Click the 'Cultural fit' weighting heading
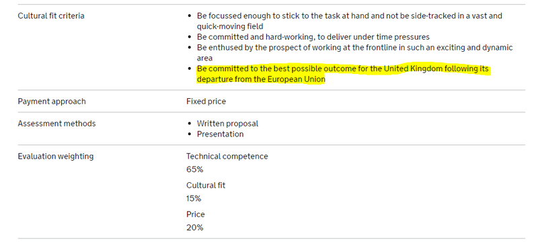The height and width of the screenshot is (244, 538). [206, 186]
